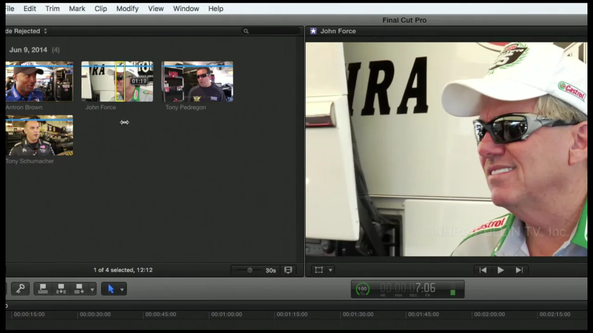
Task: Open the edit options dropdown arrow
Action: (92, 290)
